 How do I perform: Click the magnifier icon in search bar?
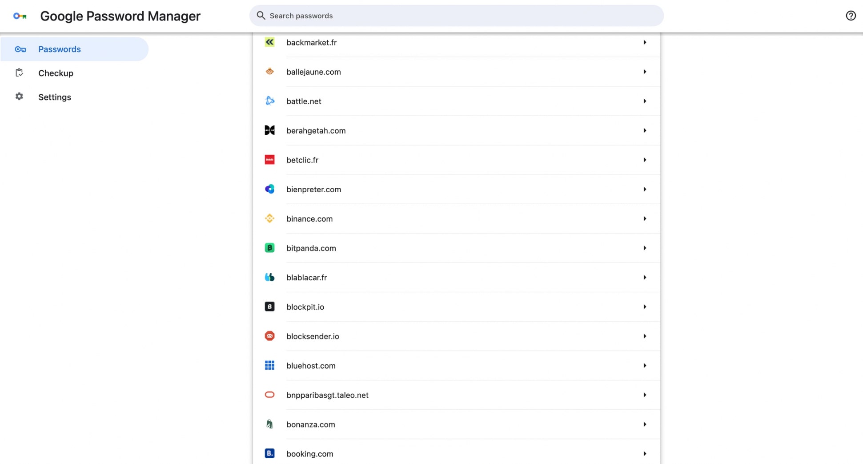[261, 16]
